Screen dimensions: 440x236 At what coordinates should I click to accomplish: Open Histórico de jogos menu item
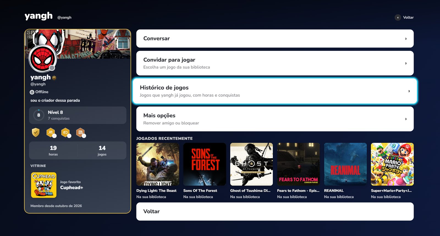(275, 91)
